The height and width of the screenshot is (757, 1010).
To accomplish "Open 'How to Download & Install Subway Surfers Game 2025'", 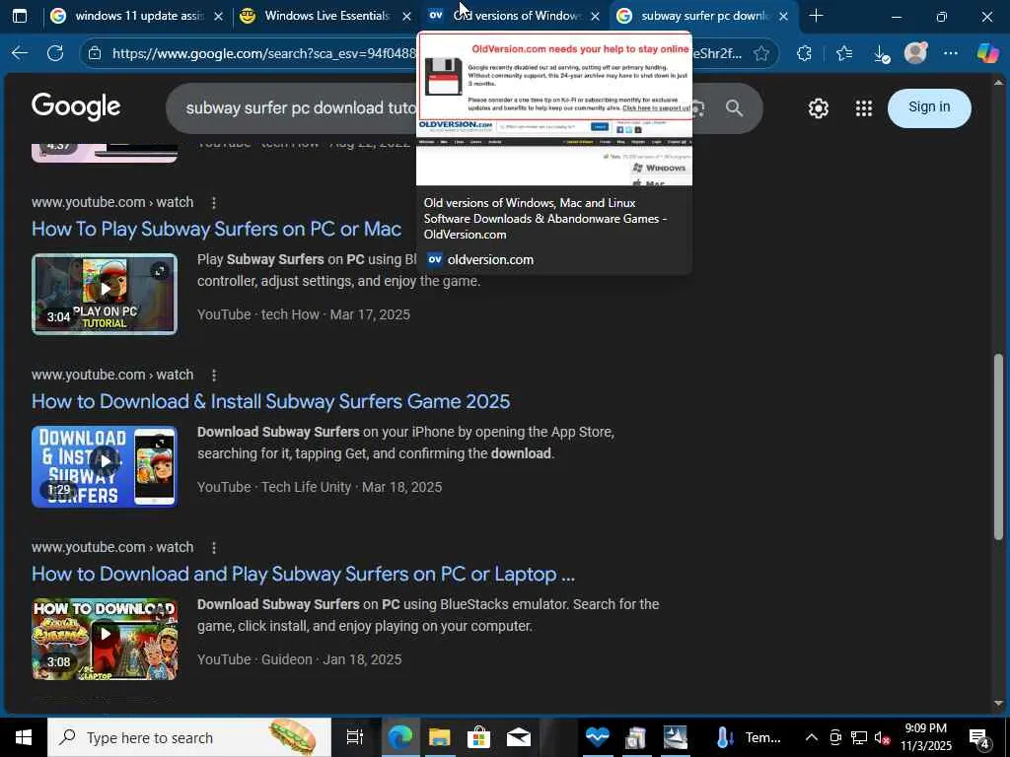I will click(x=270, y=402).
